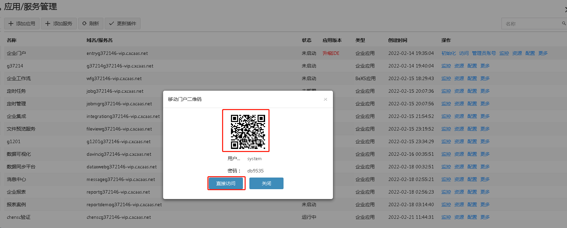Select the 运行中 status of chensc验证
The width and height of the screenshot is (567, 228).
click(309, 217)
